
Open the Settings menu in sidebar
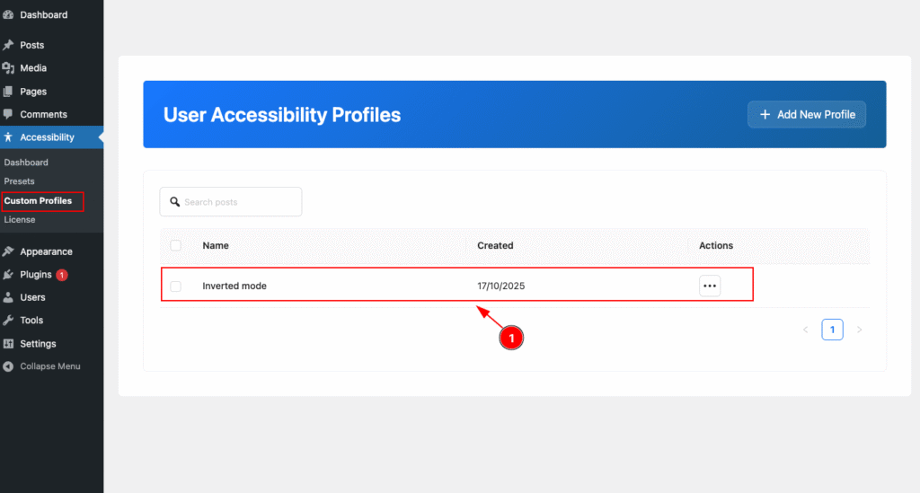38,344
